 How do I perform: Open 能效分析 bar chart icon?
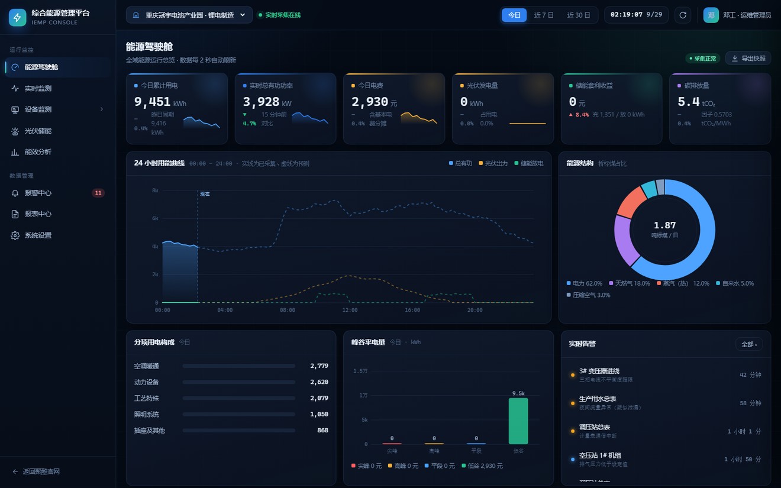pyautogui.click(x=15, y=152)
